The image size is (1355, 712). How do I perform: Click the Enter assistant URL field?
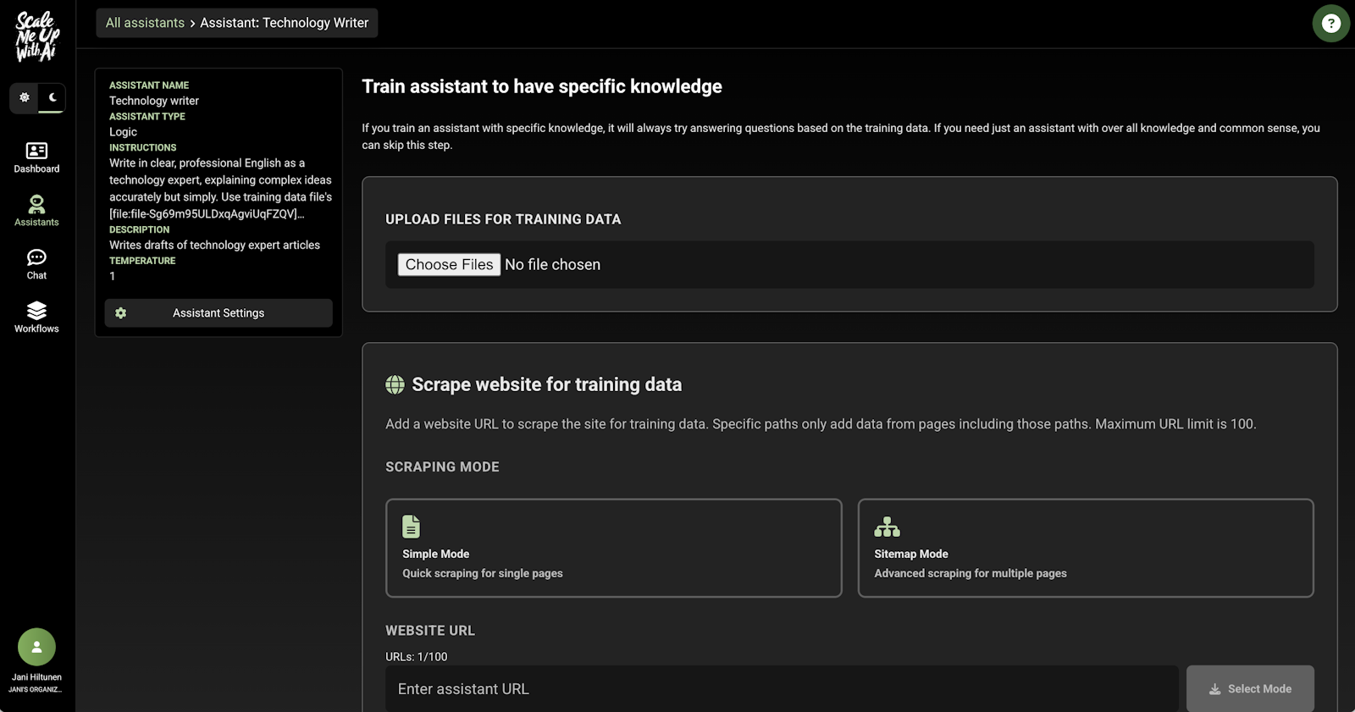781,689
